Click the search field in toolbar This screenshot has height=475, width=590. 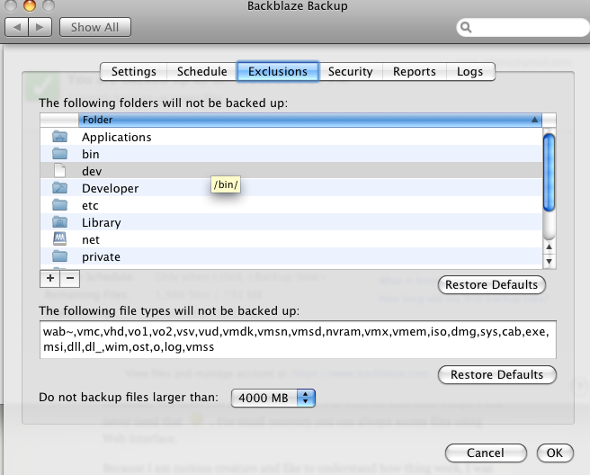(523, 28)
